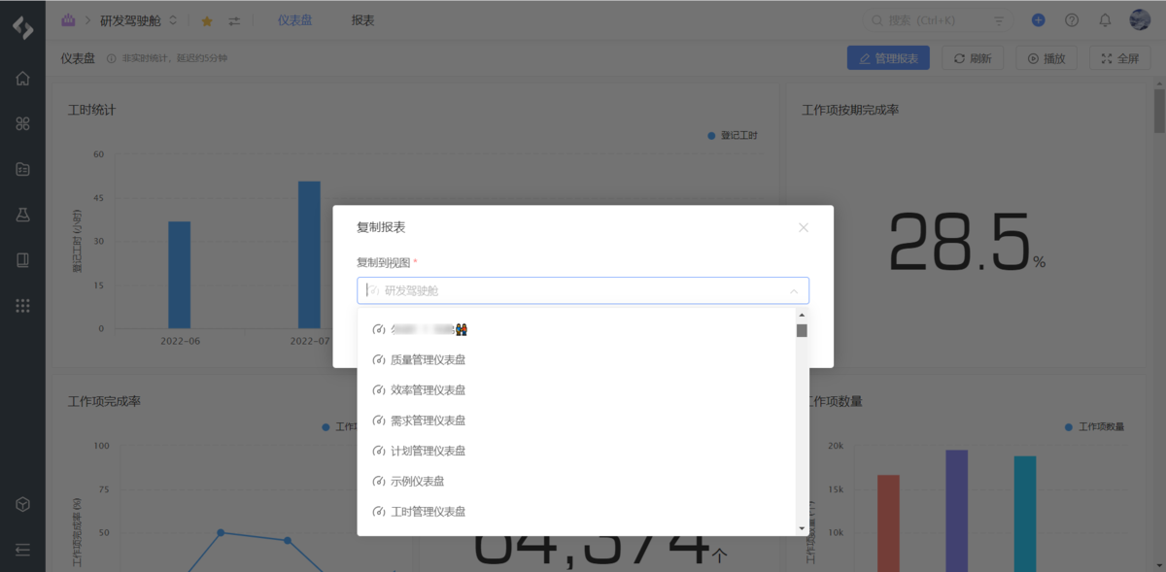
Task: Select 计划管理仪表盘 in the dropdown list
Action: tap(576, 451)
